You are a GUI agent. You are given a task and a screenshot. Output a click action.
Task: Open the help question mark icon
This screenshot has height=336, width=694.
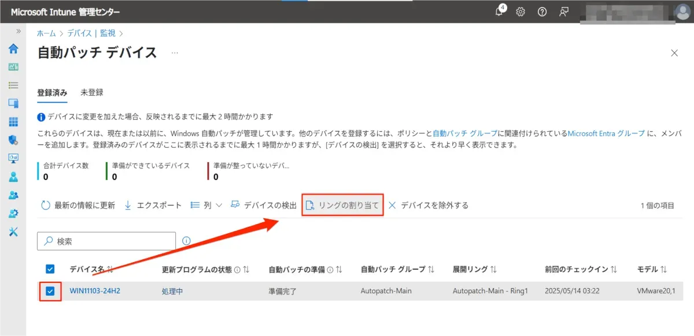point(542,12)
